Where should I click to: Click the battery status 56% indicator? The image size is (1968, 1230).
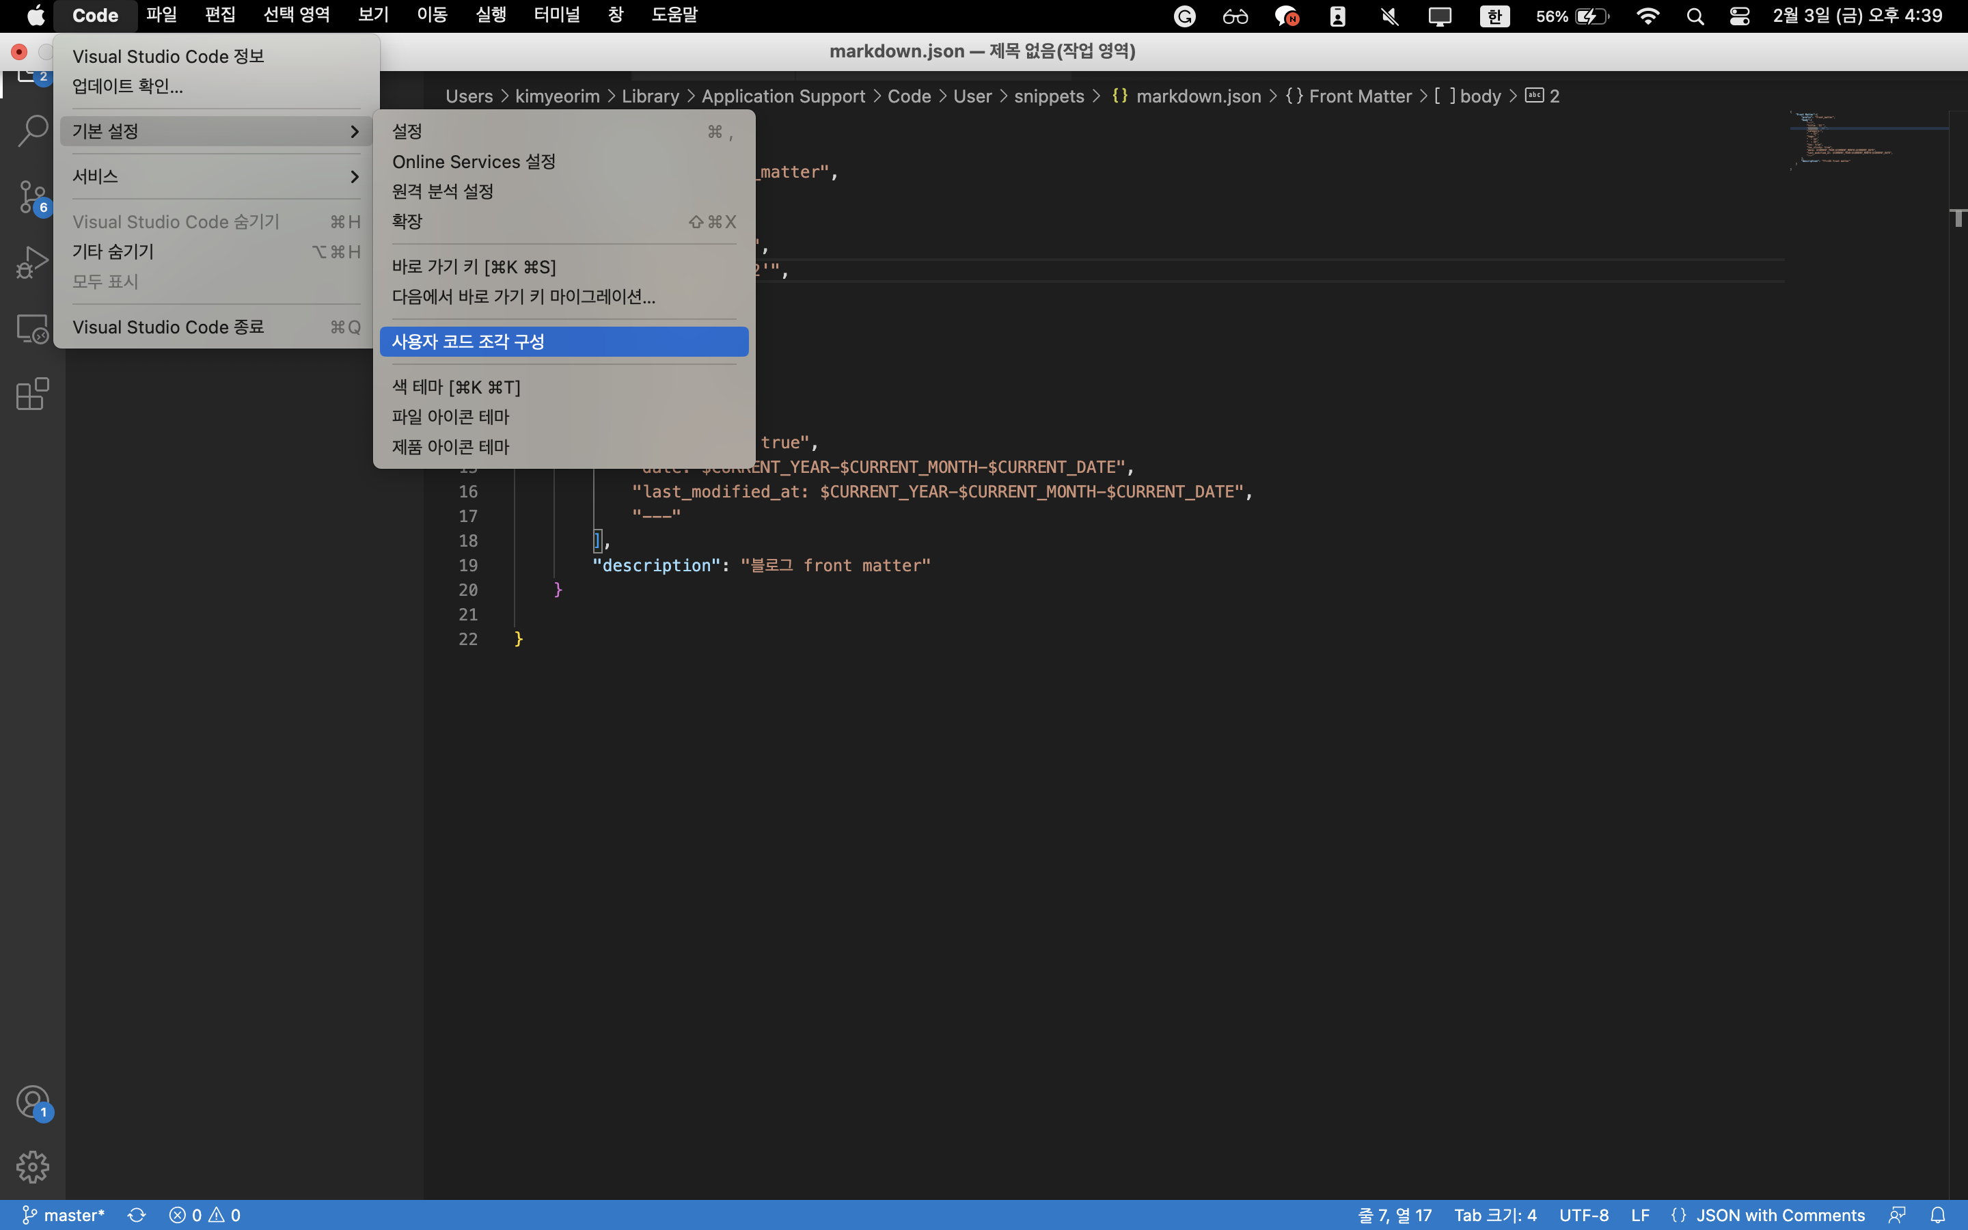pos(1572,16)
